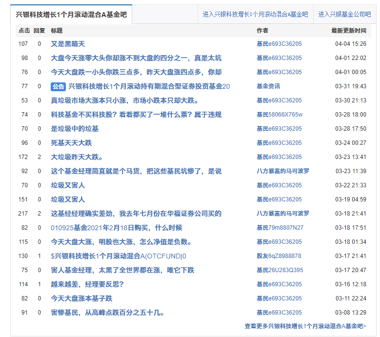This screenshot has height=337, width=380.
Task: Open author 基民e693C36205 on 又是黑暗天 row
Action: (279, 44)
